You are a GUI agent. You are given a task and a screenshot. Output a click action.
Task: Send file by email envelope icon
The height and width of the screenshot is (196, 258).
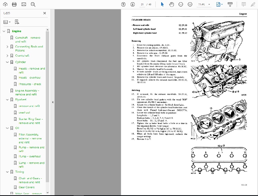24,5
